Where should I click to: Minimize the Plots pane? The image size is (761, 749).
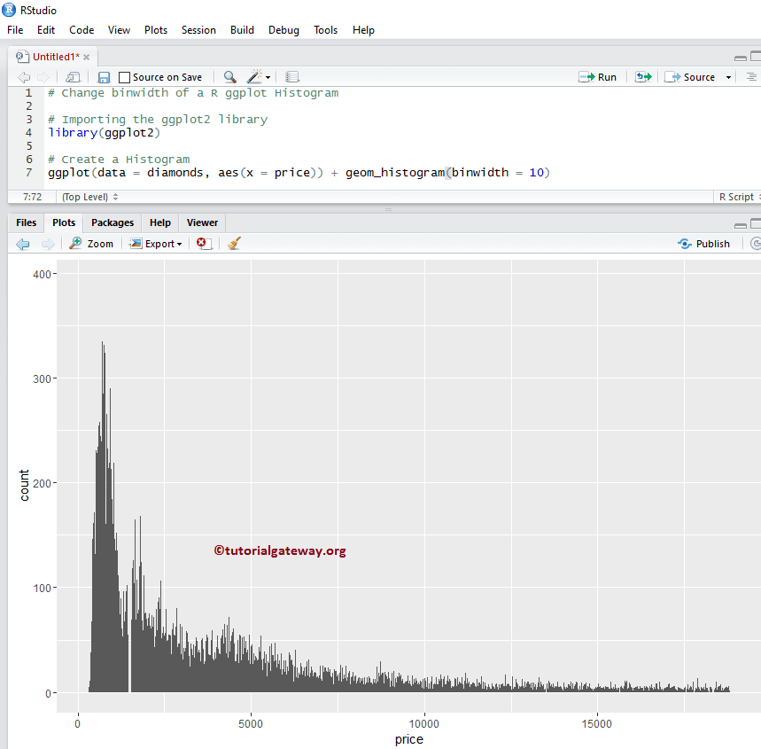(x=741, y=223)
